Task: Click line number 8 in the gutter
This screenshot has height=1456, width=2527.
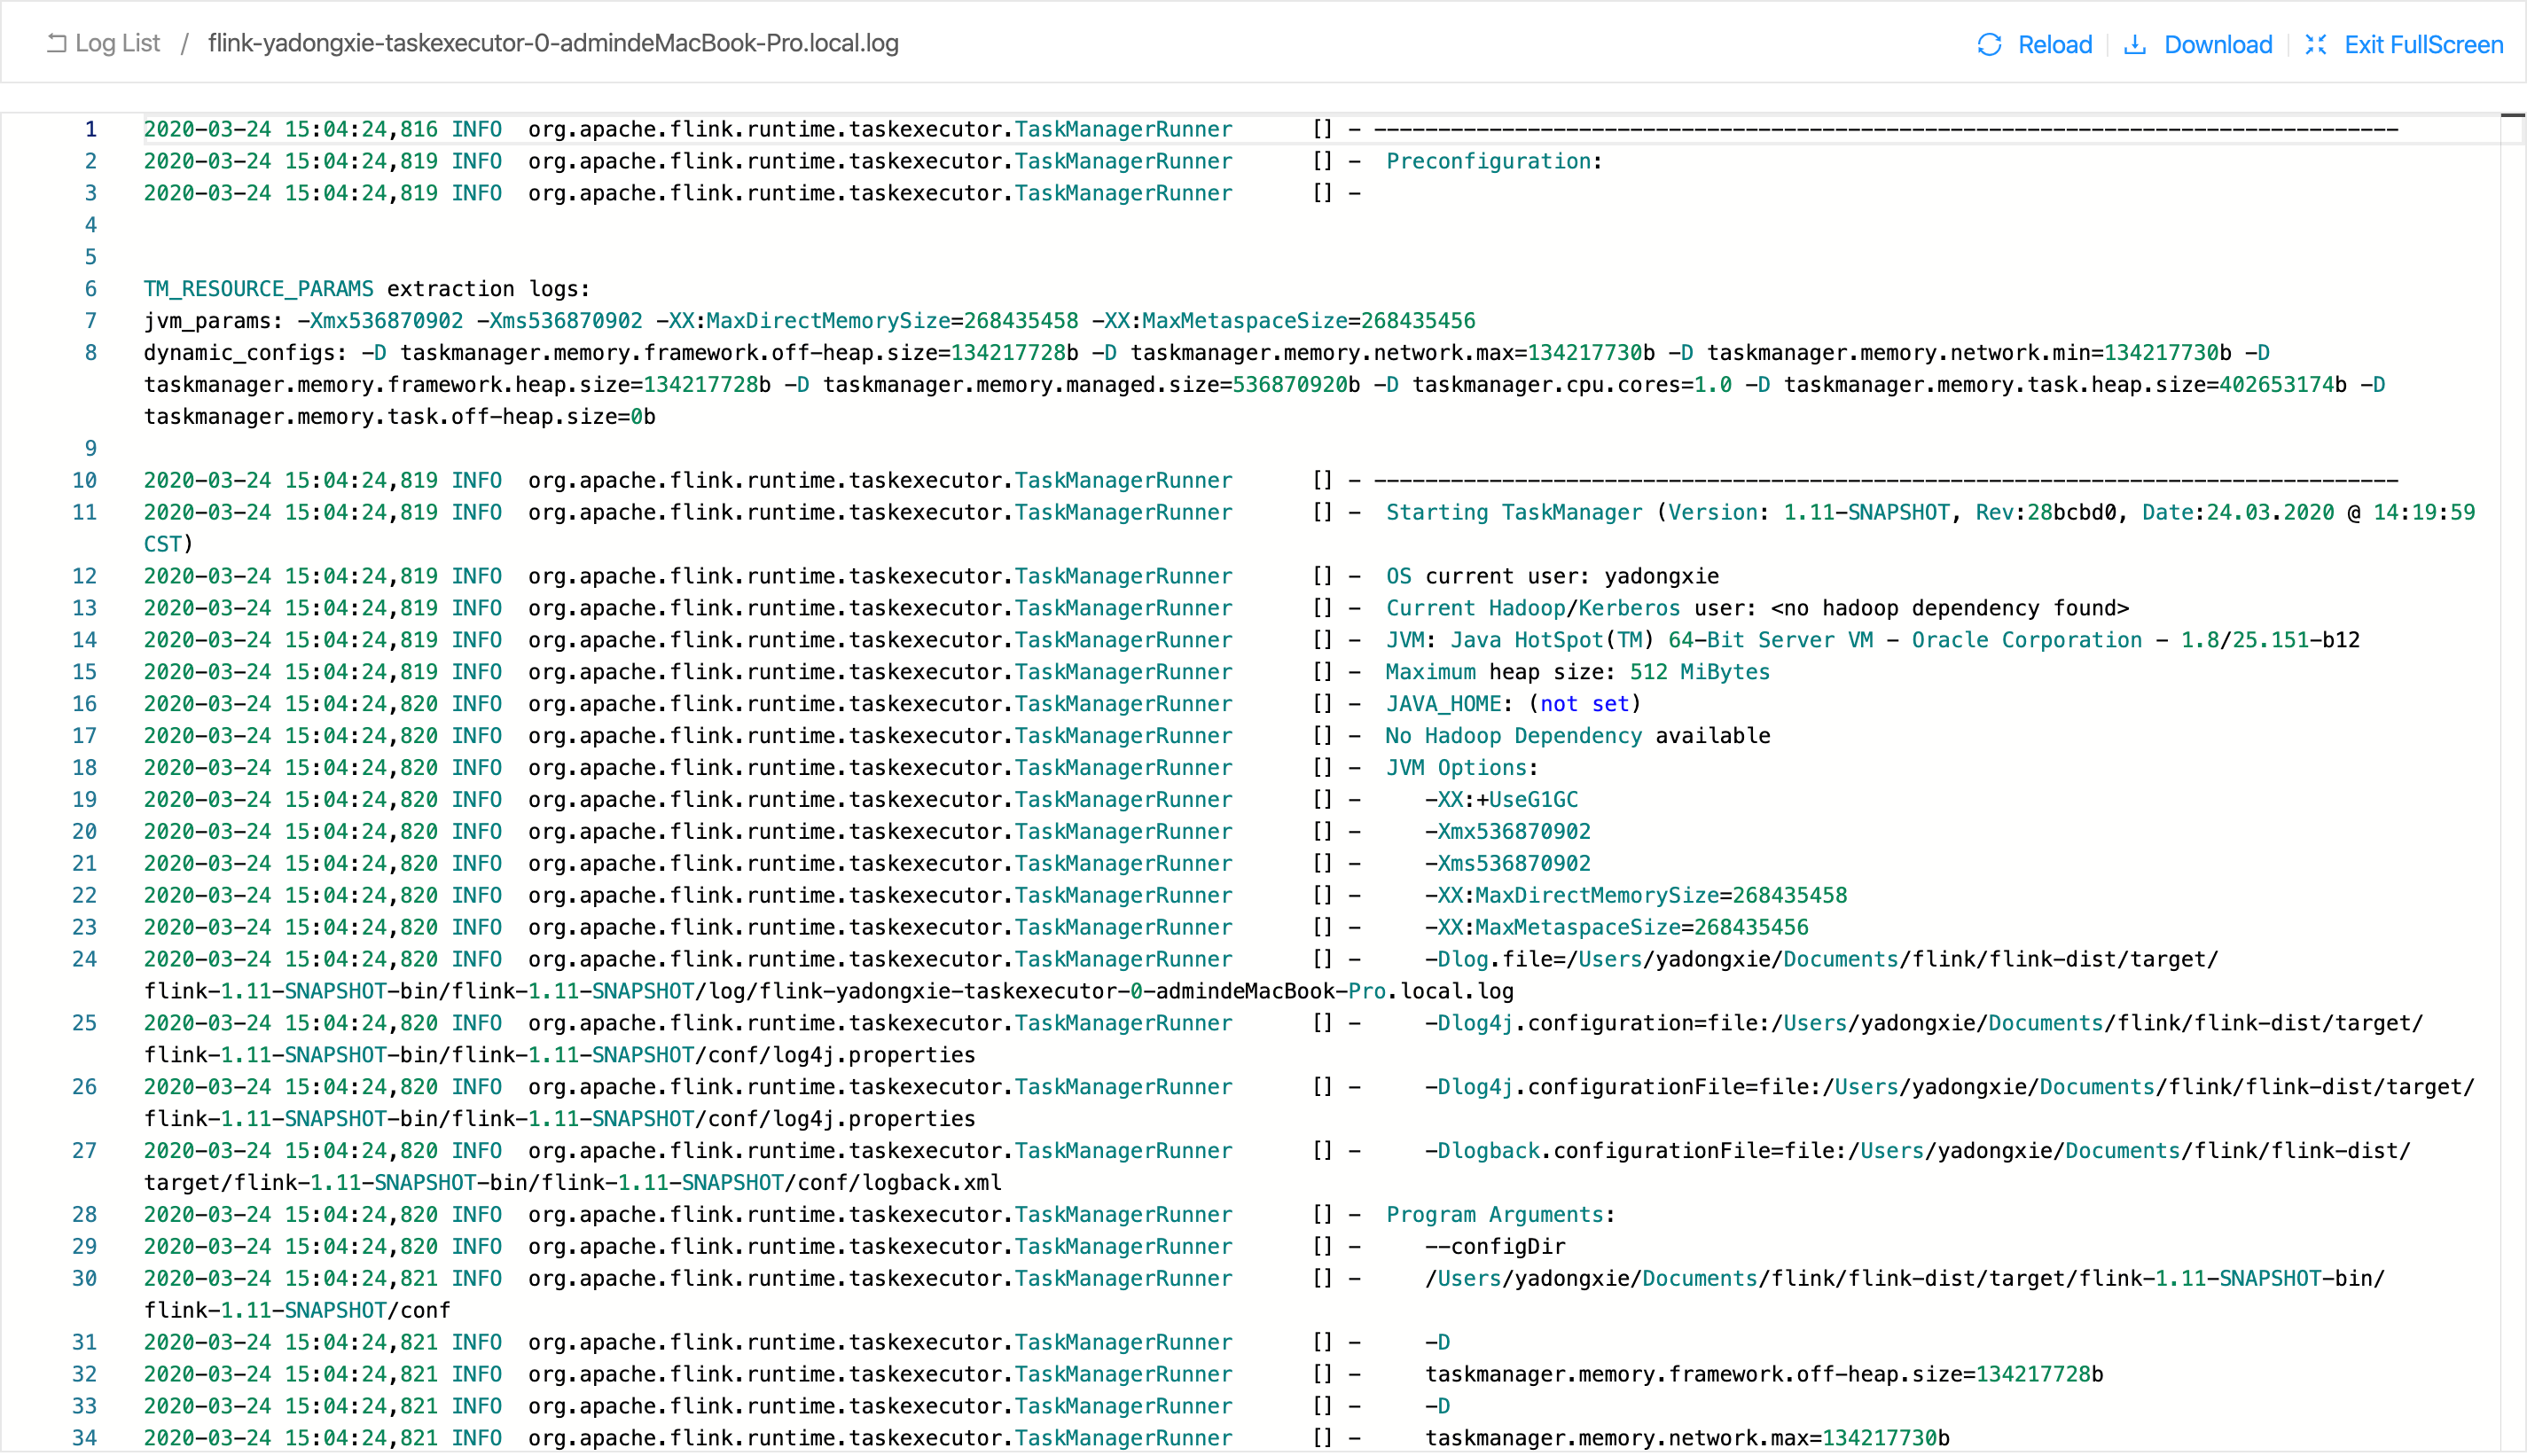Action: coord(90,353)
